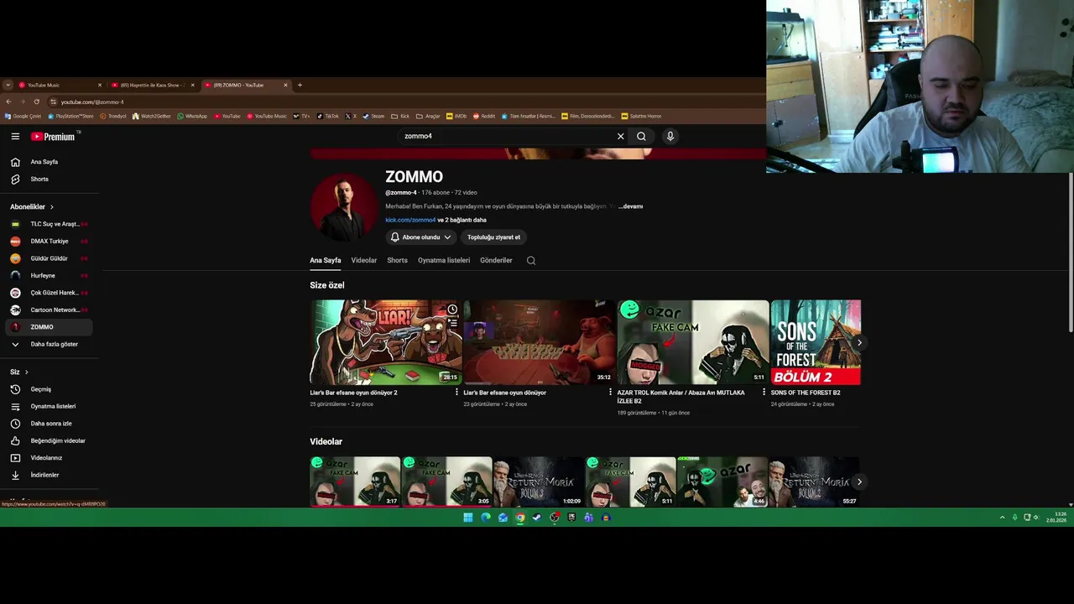Click the magnifier search button
Image resolution: width=1074 pixels, height=604 pixels.
click(641, 136)
